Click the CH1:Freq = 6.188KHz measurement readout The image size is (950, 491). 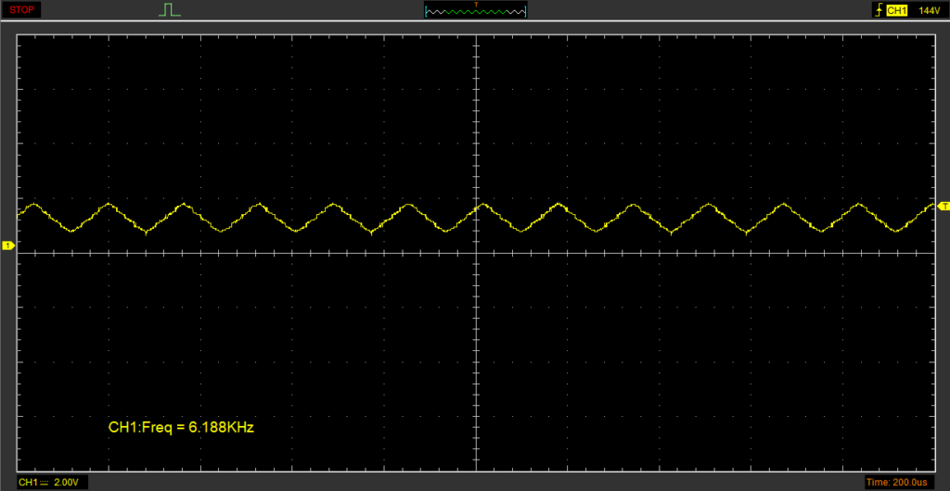tap(181, 428)
